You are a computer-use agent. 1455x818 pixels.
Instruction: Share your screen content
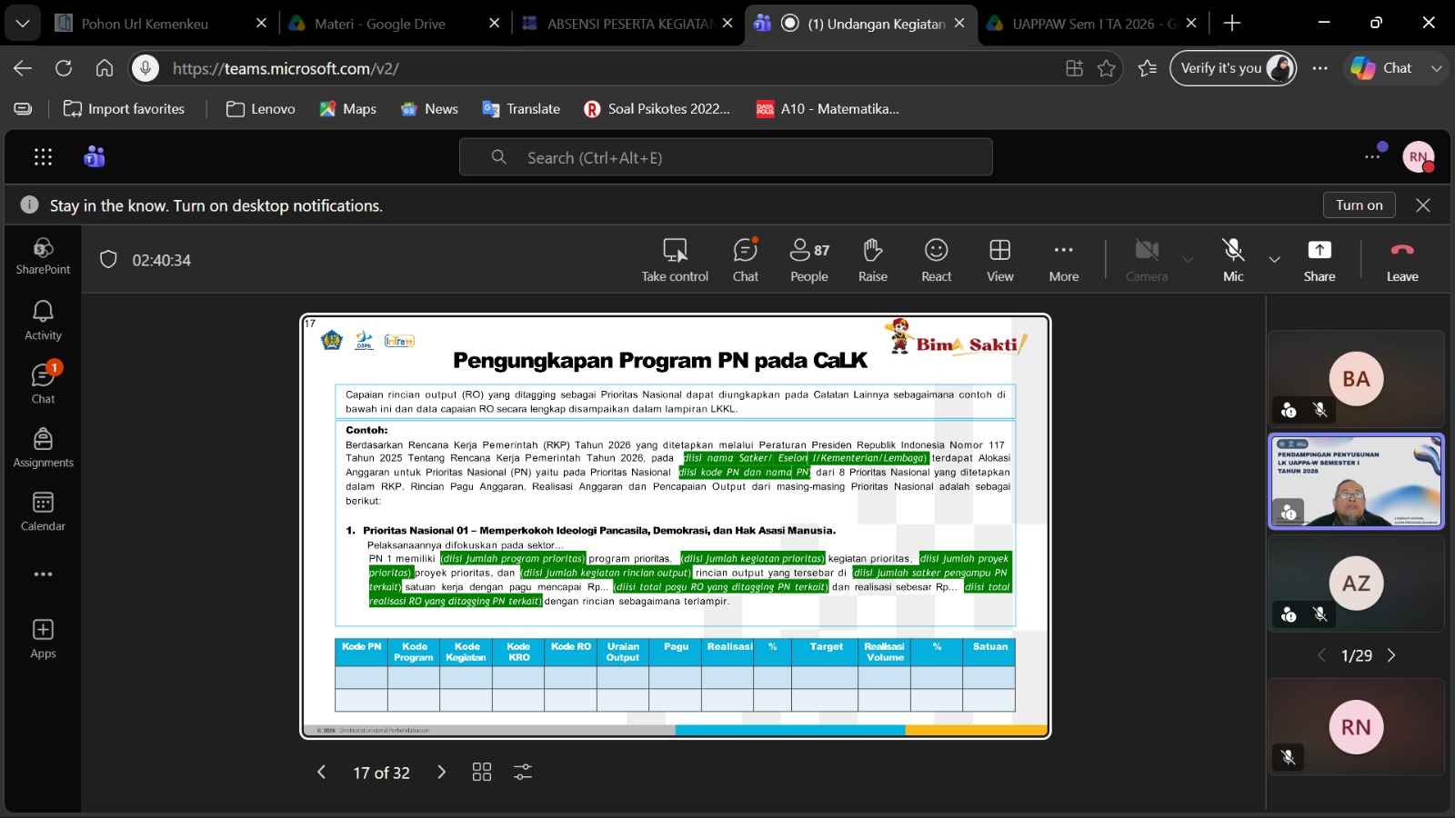click(1320, 260)
